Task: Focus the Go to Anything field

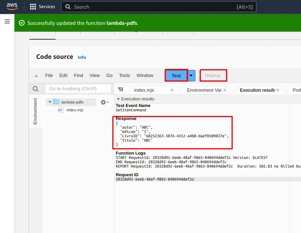Action: coord(78,89)
